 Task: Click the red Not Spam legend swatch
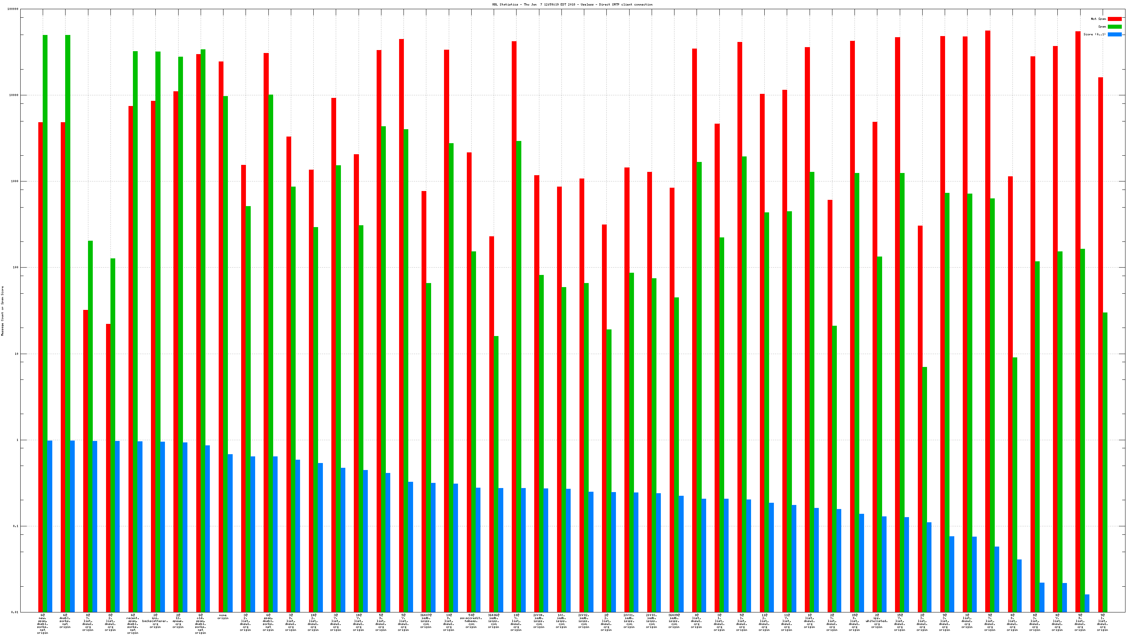click(1114, 19)
